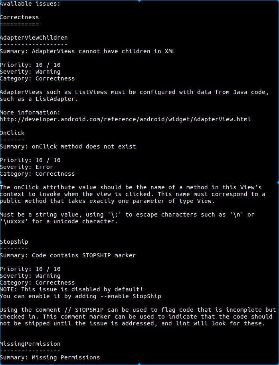Click the "Summary: Missing Permissions" line
The width and height of the screenshot is (279, 365).
click(50, 357)
